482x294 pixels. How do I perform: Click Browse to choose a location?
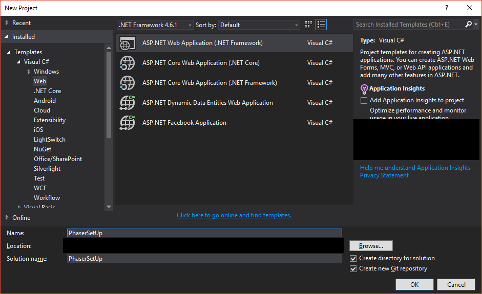tap(371, 246)
